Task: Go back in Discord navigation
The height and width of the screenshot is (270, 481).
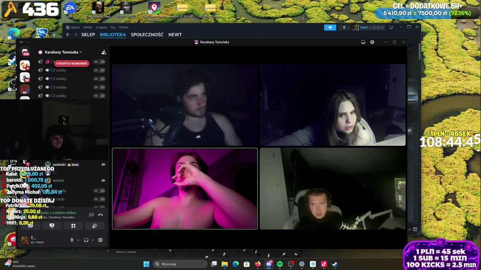Action: click(x=21, y=42)
